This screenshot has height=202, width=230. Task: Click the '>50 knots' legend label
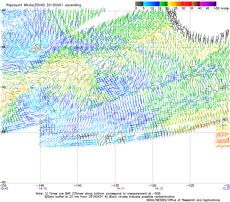pos(221,8)
